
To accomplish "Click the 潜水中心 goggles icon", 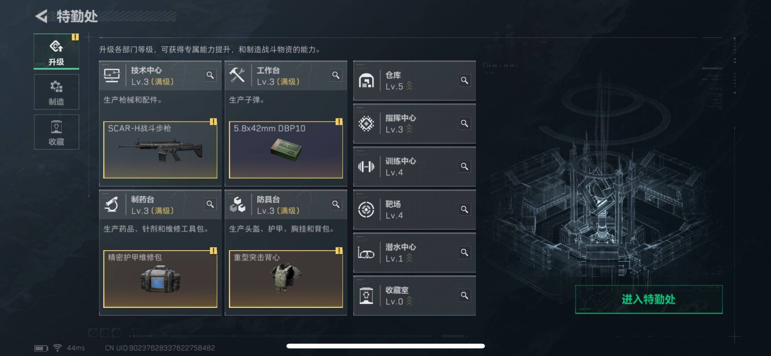I will coord(366,253).
